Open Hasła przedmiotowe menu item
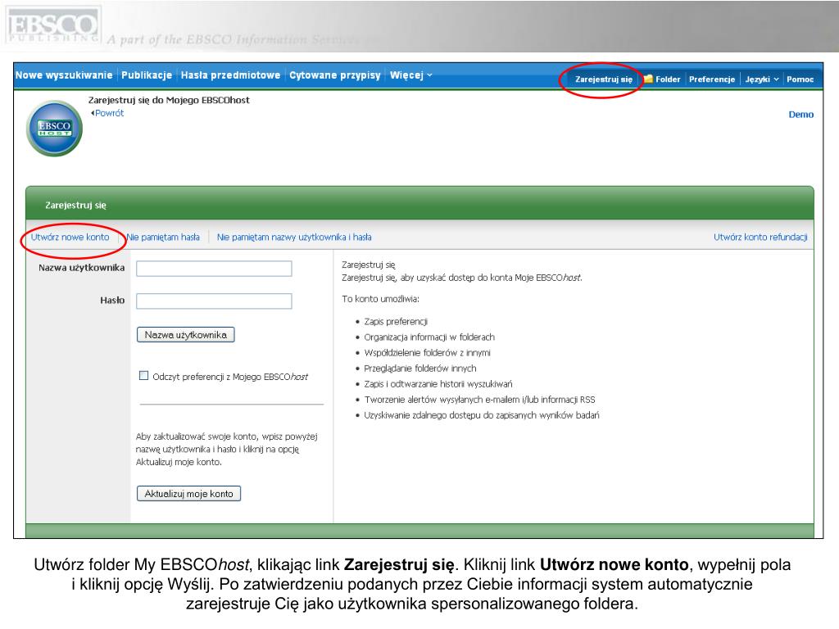 pyautogui.click(x=230, y=75)
